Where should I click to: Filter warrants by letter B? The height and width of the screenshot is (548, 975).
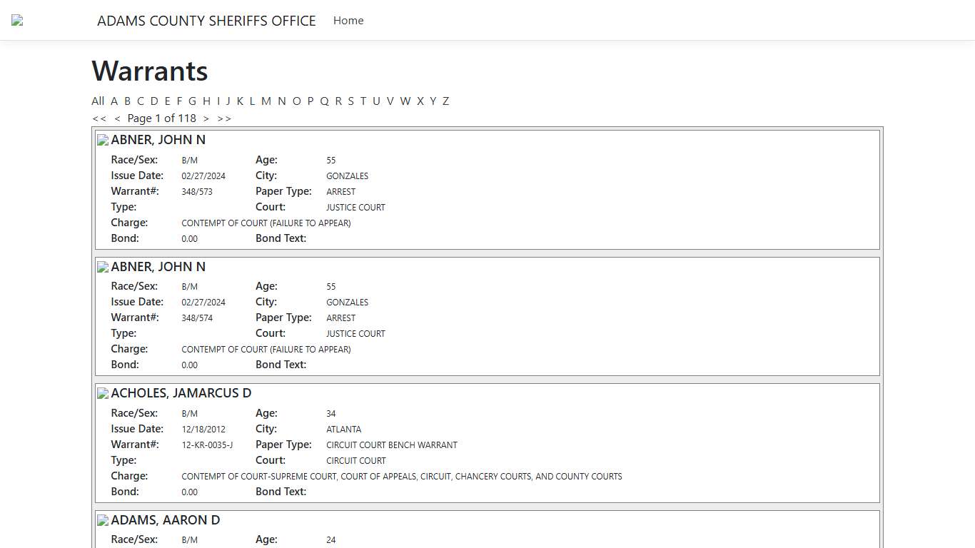(127, 101)
